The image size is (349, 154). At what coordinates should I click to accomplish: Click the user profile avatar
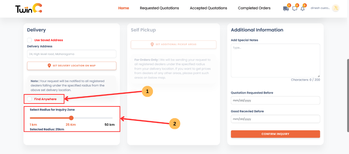point(336,8)
